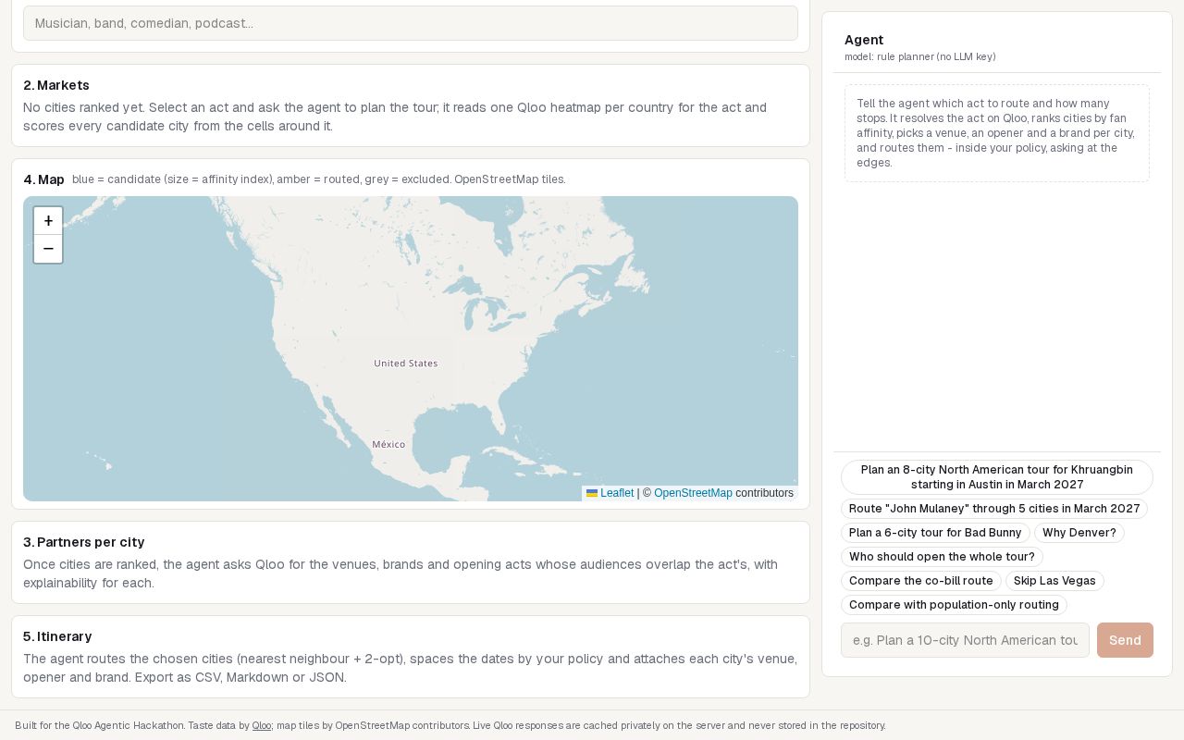The width and height of the screenshot is (1184, 740).
Task: Click the "México" map label
Action: coord(388,445)
